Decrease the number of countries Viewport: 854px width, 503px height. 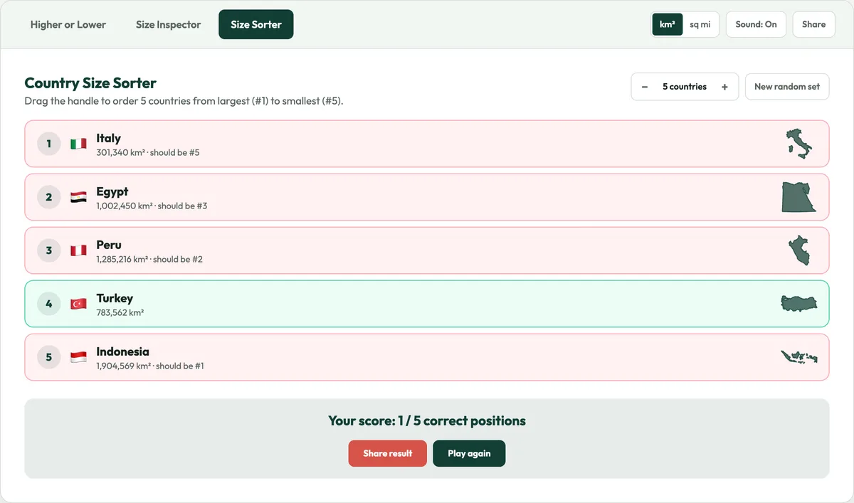pyautogui.click(x=645, y=87)
